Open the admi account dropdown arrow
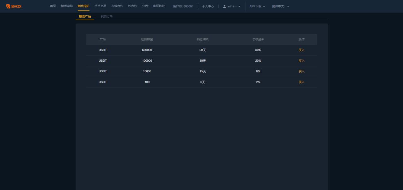The width and height of the screenshot is (403, 190). (239, 6)
